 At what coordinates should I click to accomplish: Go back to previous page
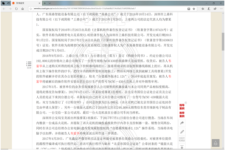point(4,9)
